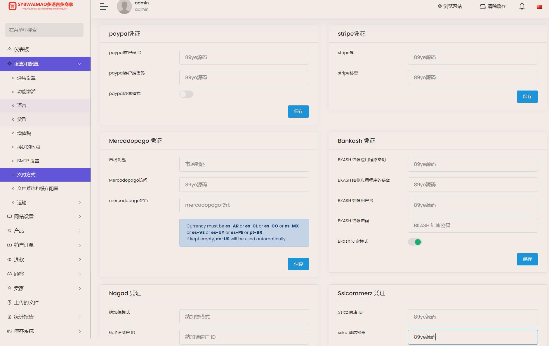Open the admin avatar profile

point(124,6)
